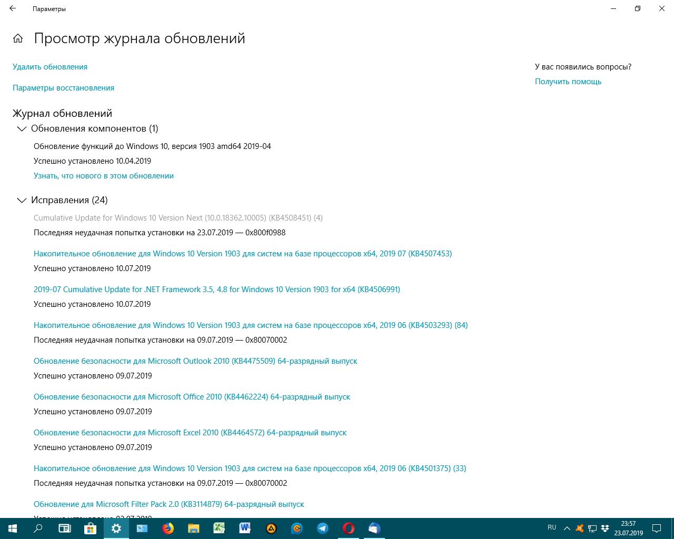Open KB4507453 cumulative update link
The width and height of the screenshot is (674, 539).
243,254
